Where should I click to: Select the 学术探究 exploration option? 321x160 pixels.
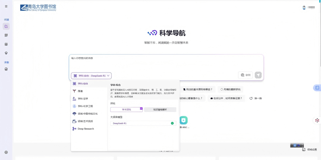pyautogui.click(x=126, y=110)
